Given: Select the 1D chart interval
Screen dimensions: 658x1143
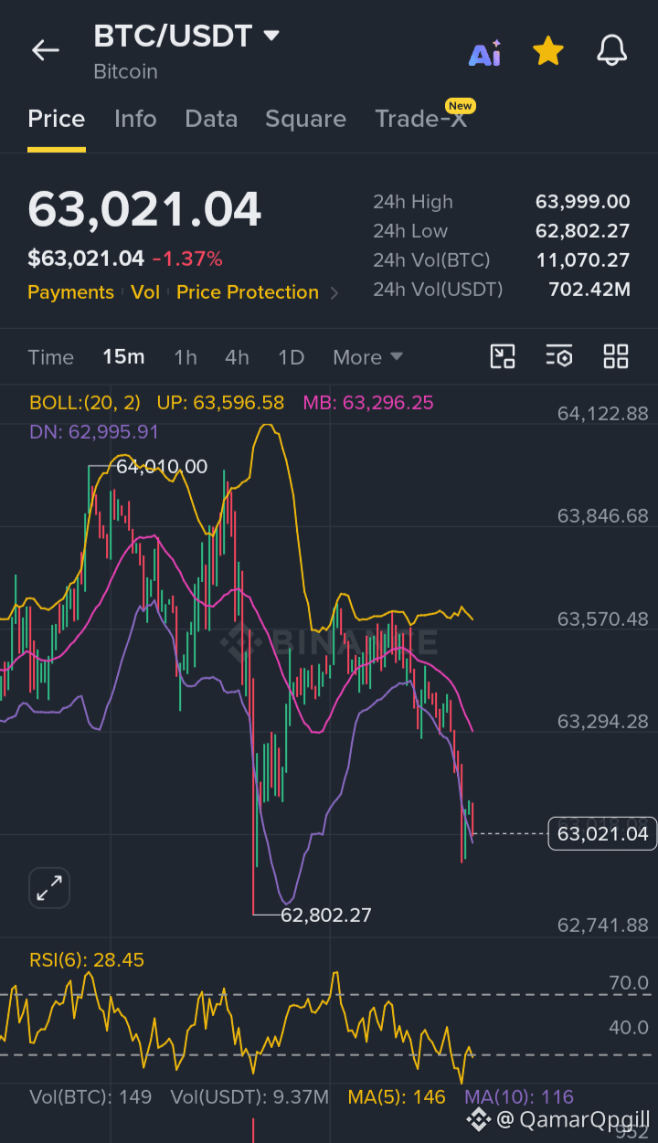Looking at the screenshot, I should (x=291, y=357).
